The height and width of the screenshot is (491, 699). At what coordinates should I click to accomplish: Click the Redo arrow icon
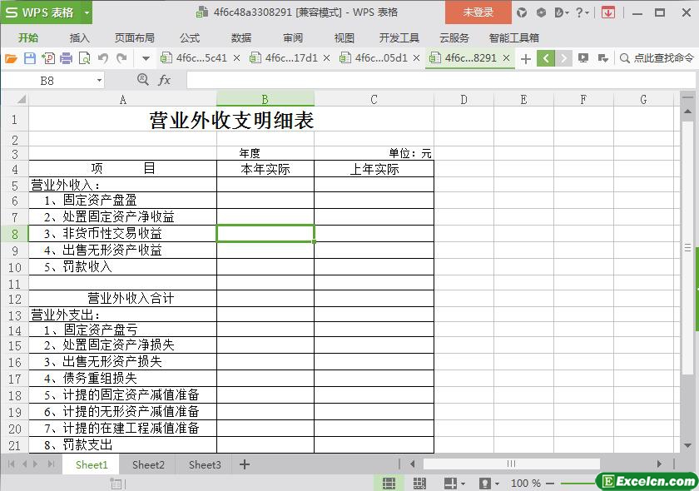(121, 58)
